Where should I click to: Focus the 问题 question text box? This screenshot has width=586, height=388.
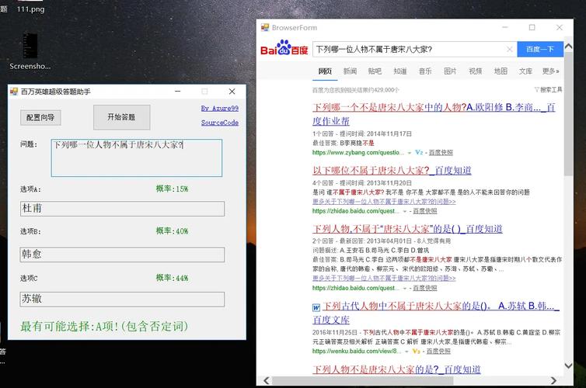[x=137, y=158]
